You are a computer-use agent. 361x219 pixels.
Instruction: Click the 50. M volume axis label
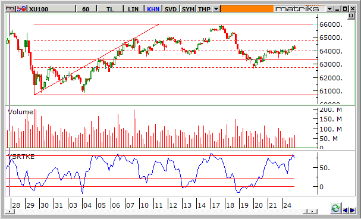(328, 139)
